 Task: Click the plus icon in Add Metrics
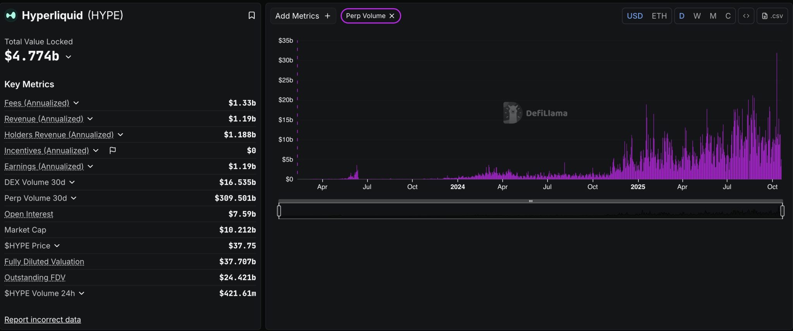point(328,16)
